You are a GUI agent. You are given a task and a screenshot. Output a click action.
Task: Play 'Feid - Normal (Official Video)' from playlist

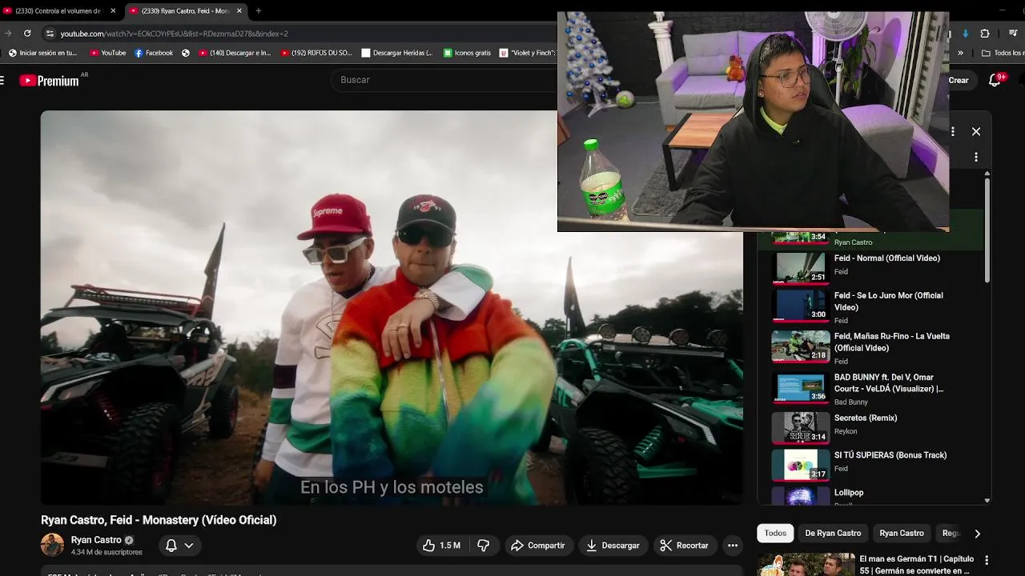(886, 258)
